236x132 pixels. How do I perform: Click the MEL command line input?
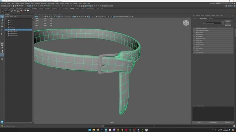tap(129, 126)
